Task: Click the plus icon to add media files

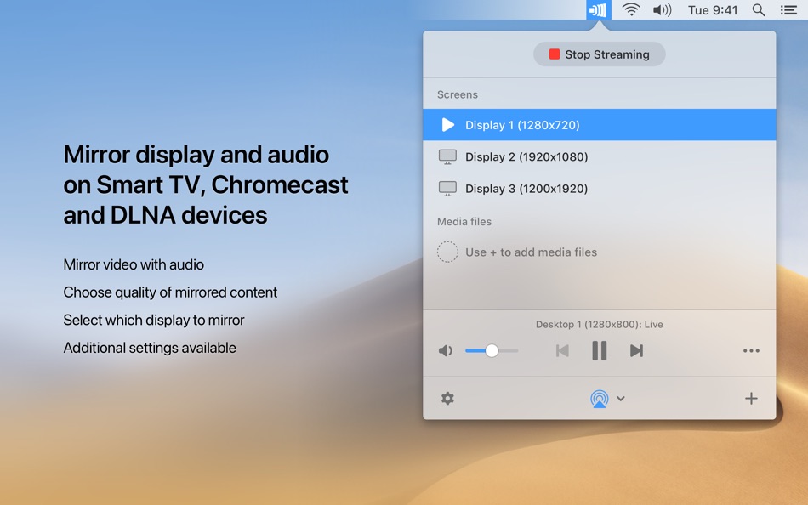Action: (x=751, y=398)
